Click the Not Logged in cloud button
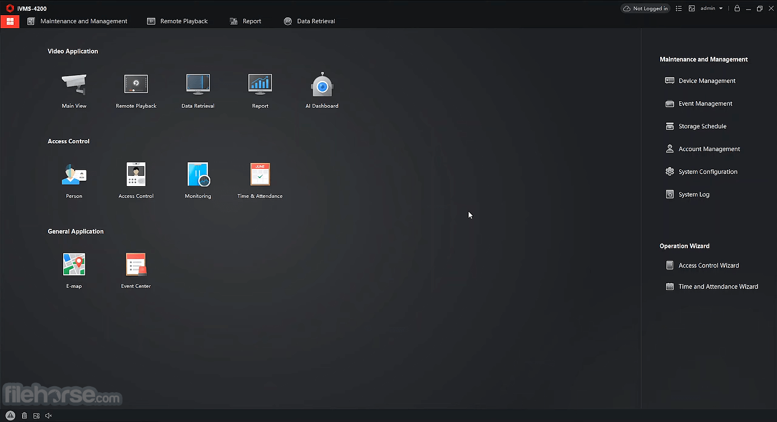777x422 pixels. tap(645, 8)
